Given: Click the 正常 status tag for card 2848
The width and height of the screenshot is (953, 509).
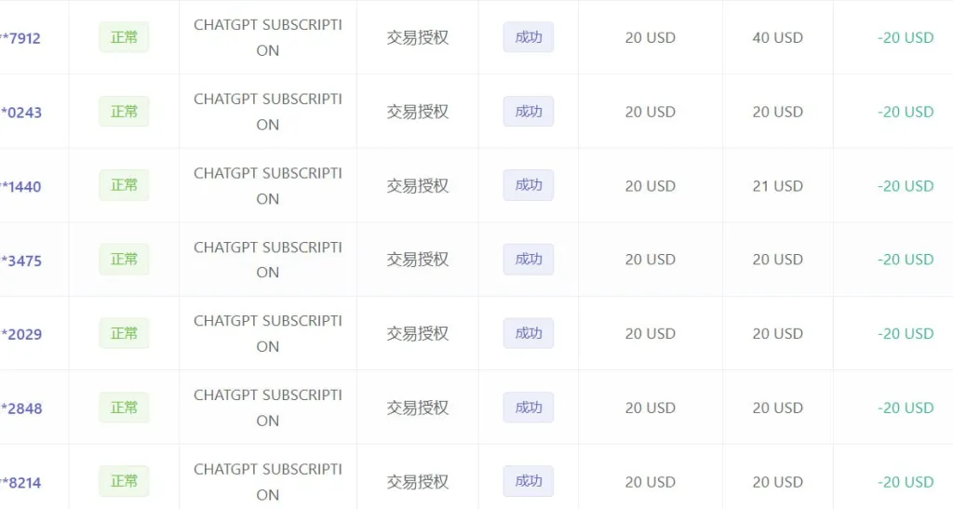Looking at the screenshot, I should click(124, 408).
